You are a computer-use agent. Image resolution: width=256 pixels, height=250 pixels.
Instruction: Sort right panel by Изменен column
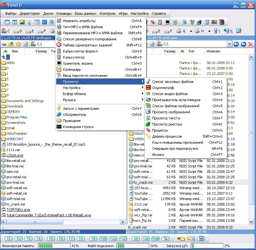pos(213,51)
